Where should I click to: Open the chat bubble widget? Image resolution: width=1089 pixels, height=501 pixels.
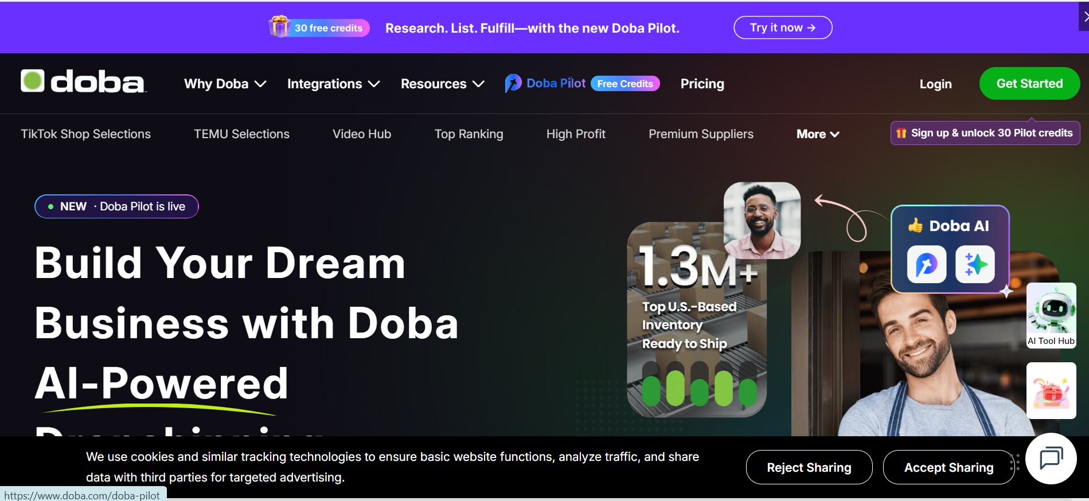coord(1051,459)
